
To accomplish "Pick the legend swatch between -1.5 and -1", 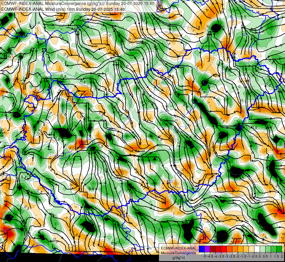I will [246, 249].
